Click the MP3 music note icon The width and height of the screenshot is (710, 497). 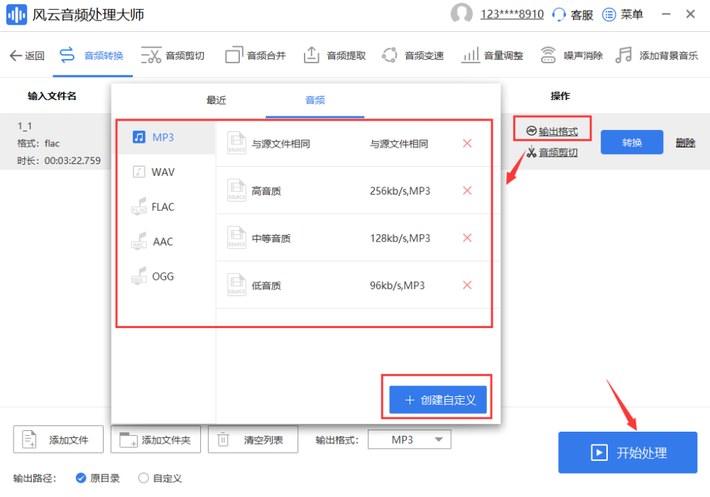(x=139, y=137)
